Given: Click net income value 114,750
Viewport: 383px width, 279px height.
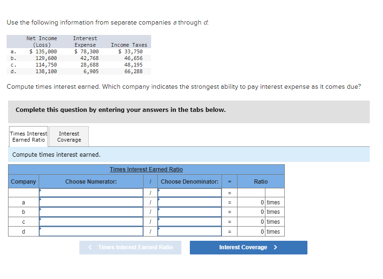Looking at the screenshot, I should point(46,65).
